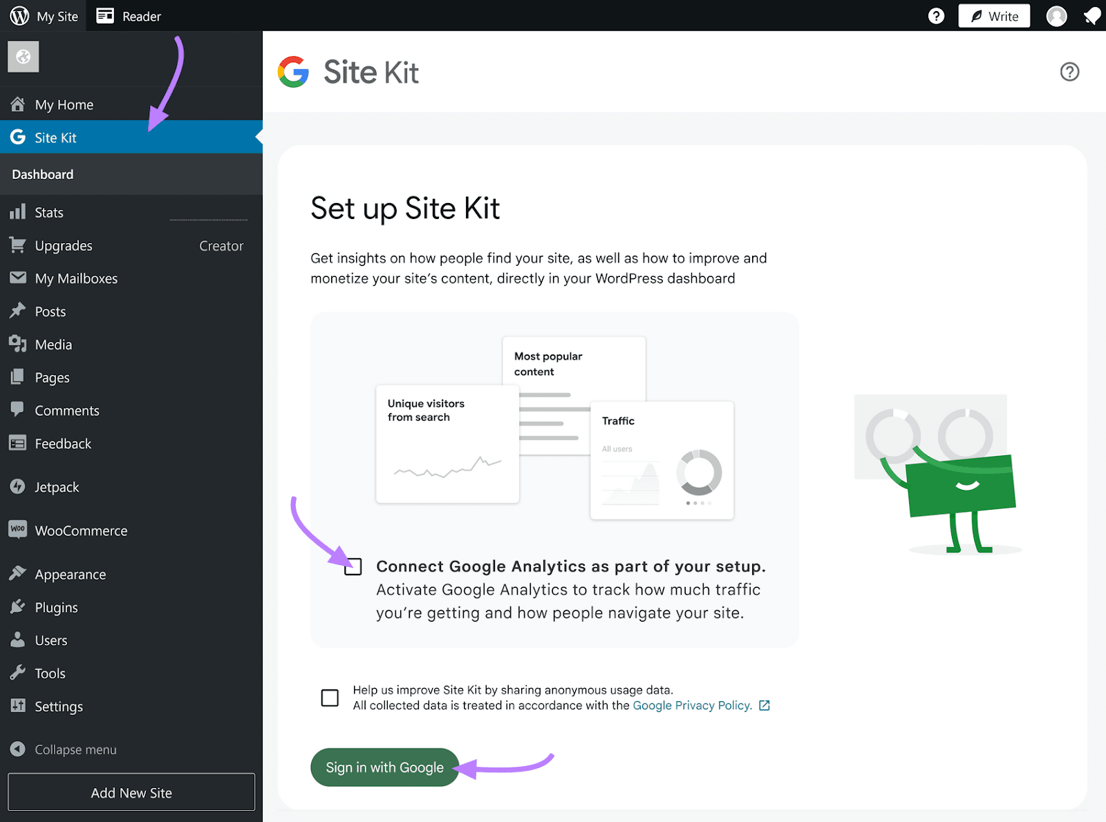The width and height of the screenshot is (1106, 822).
Task: Click the WordPress logo icon
Action: coord(19,16)
